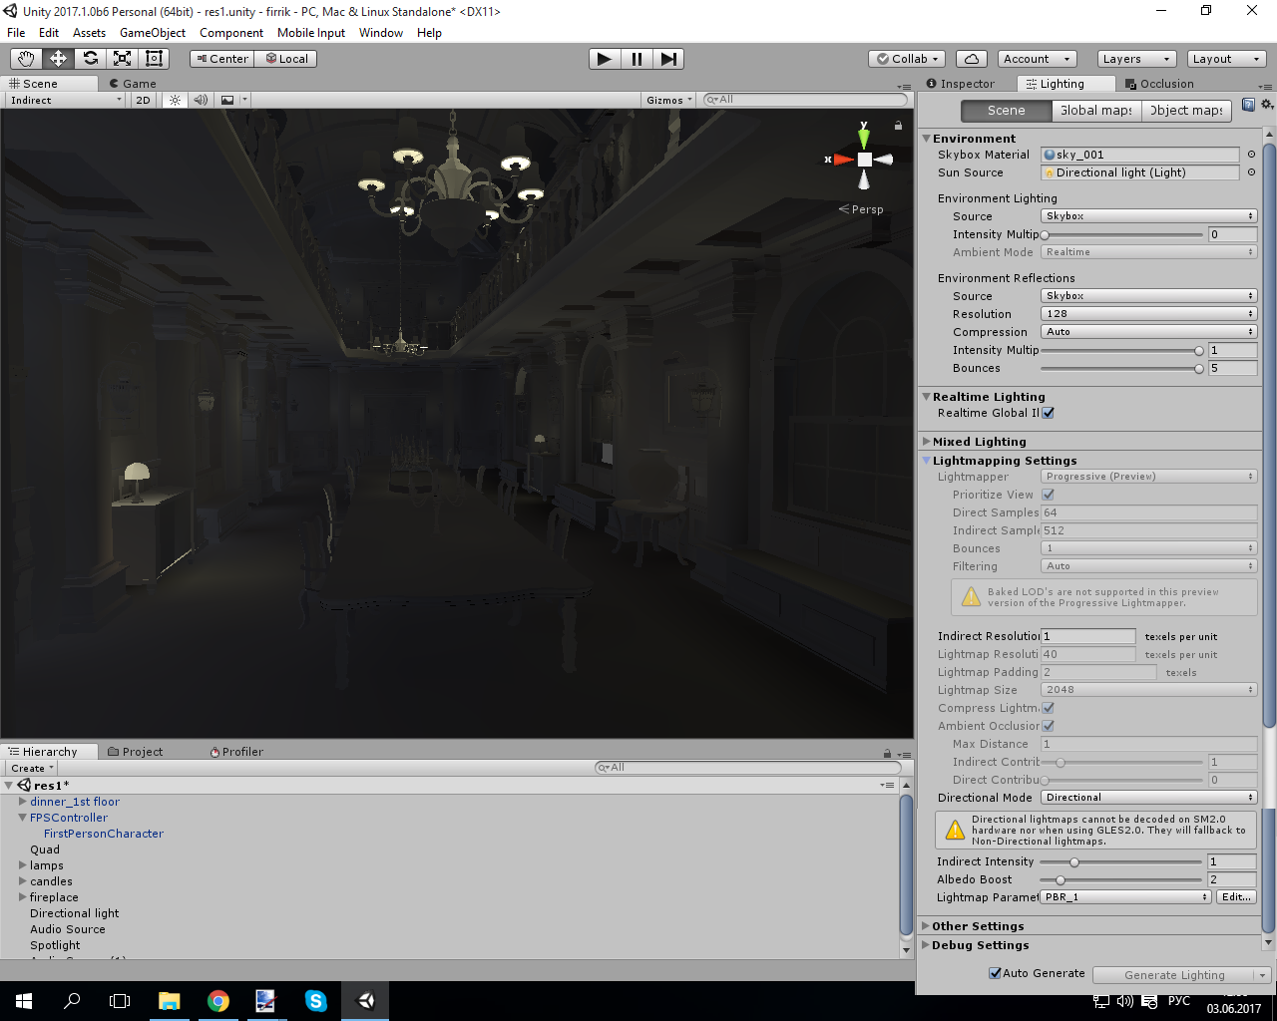The image size is (1277, 1021).
Task: Select the Hand tool
Action: point(26,59)
